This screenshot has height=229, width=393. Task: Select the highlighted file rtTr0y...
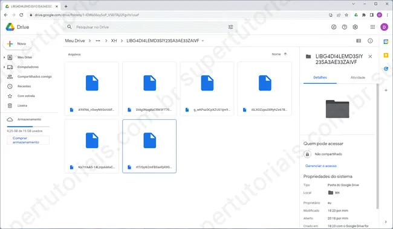pos(149,146)
